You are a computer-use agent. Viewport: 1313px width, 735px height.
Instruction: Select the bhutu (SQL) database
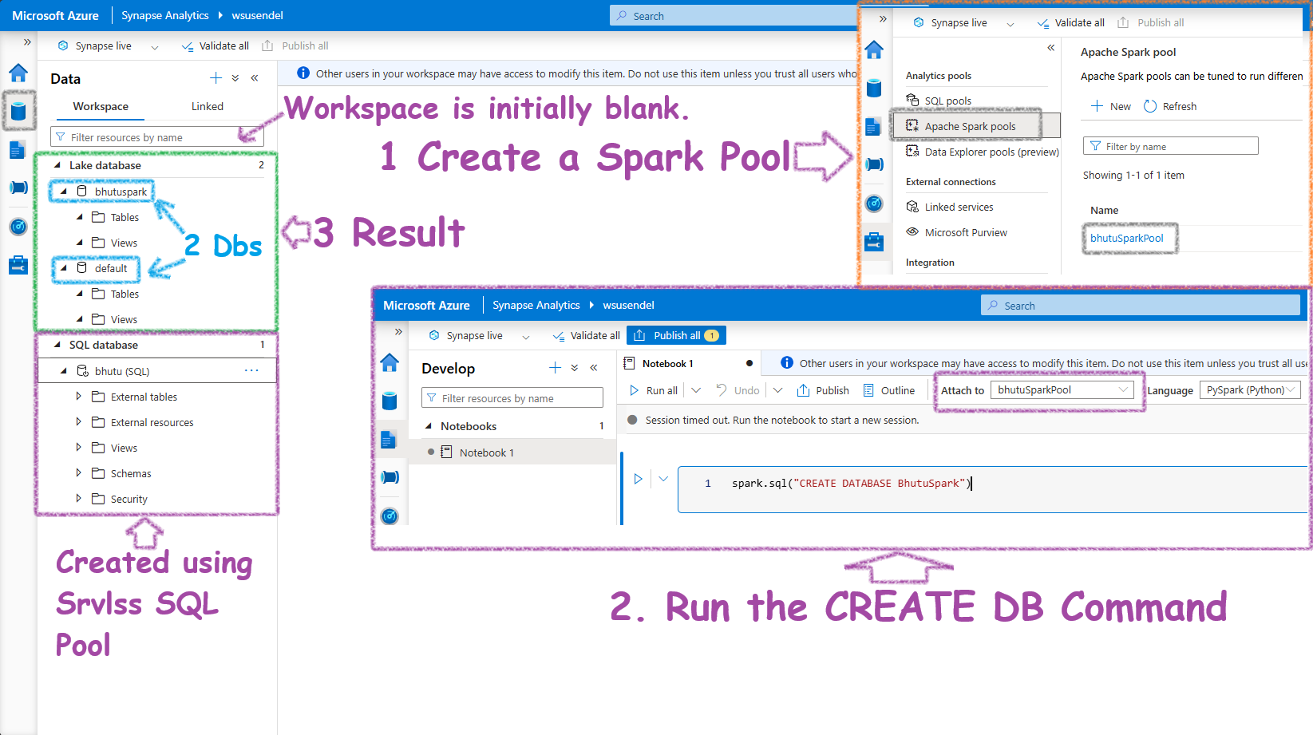tap(122, 371)
